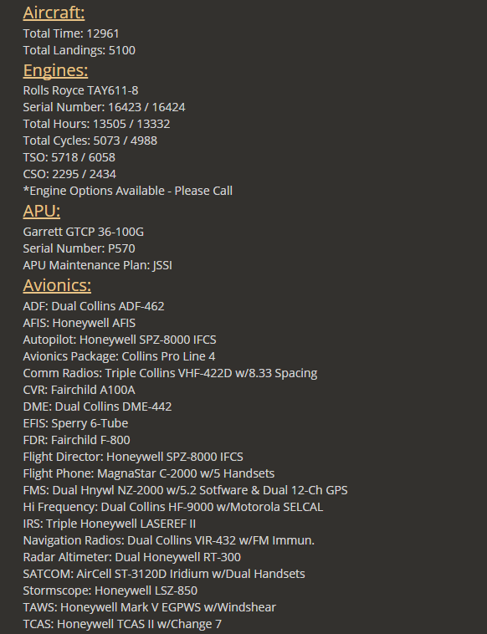Click the SATCOM: AirCell ST-3120D Iridium entry
The image size is (487, 634).
tap(164, 574)
